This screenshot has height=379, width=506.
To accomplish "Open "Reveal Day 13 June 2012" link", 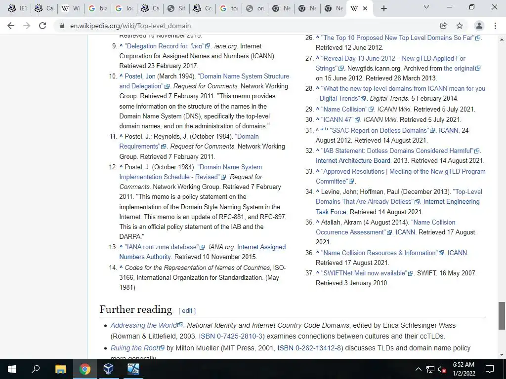I will click(x=390, y=63).
